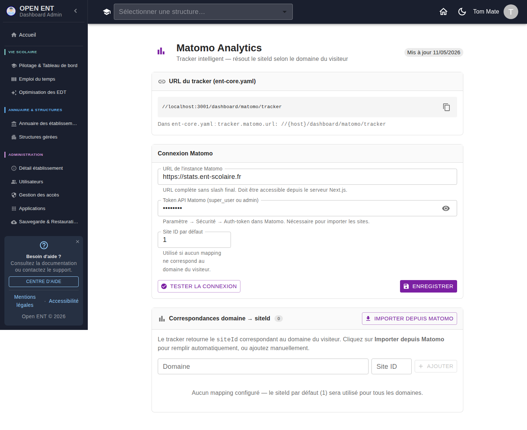Click the Accueil home icon in the sidebar
Viewport: 527px width, 430px height.
tap(14, 35)
